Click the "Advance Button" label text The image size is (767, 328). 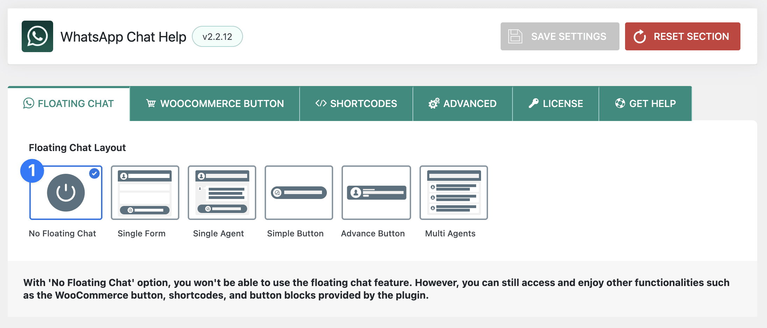tap(373, 233)
